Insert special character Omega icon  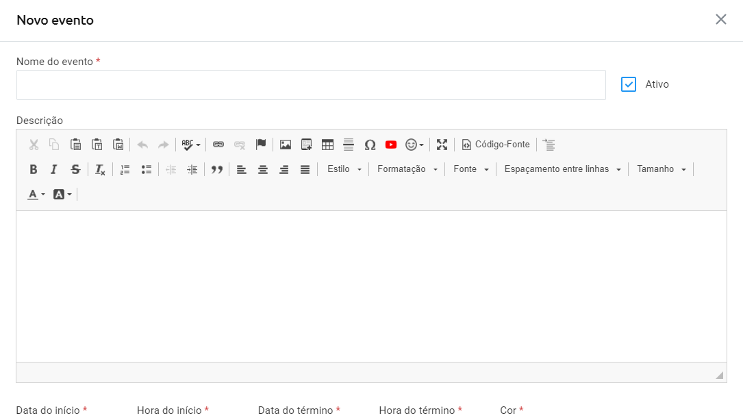[x=370, y=145]
